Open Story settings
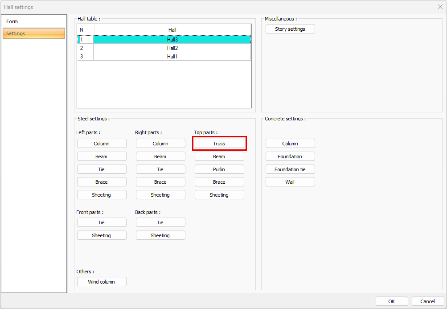This screenshot has width=447, height=309. tap(290, 29)
